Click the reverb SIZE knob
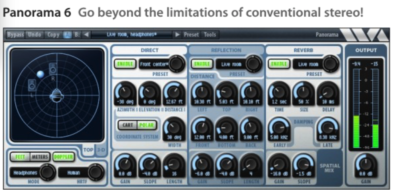This screenshot has width=393, height=190. (x=303, y=92)
